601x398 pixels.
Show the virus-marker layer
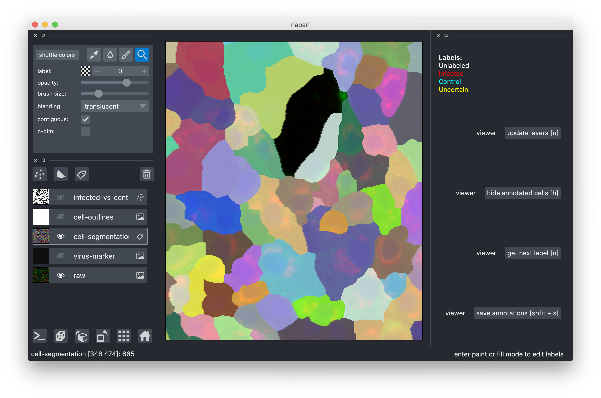[x=60, y=256]
